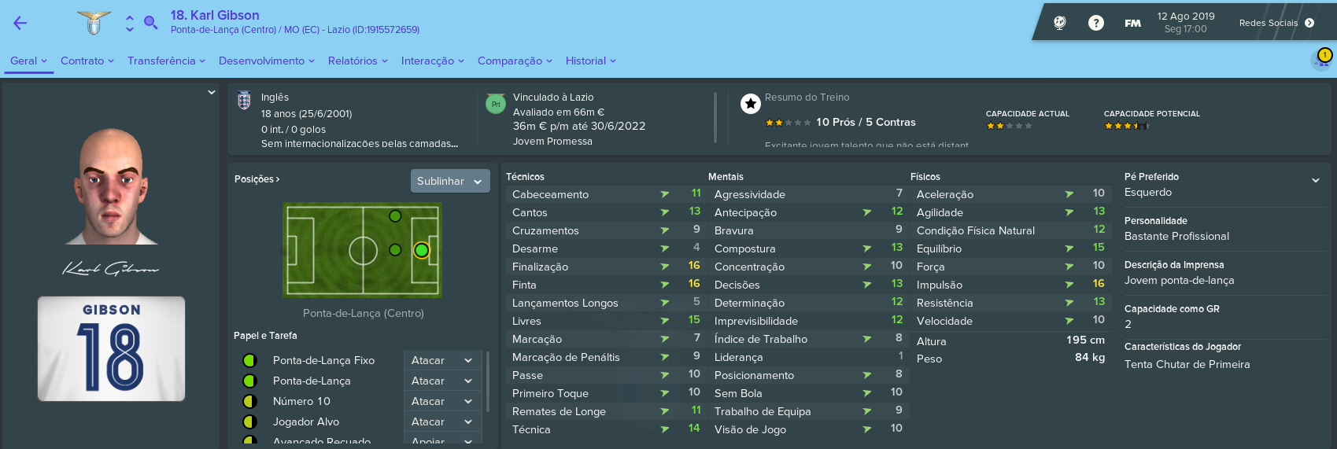This screenshot has height=449, width=1337.
Task: Click the FM logo icon
Action: tap(1132, 23)
